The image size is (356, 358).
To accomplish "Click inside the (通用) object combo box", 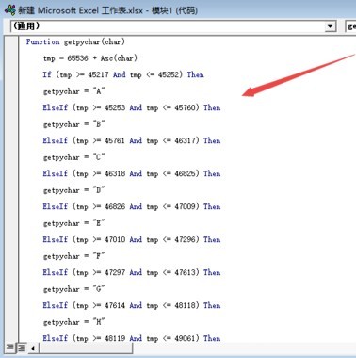I will (x=173, y=26).
